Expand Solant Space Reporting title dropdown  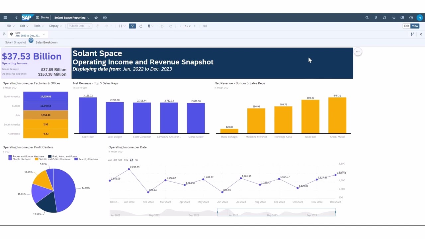(88, 18)
